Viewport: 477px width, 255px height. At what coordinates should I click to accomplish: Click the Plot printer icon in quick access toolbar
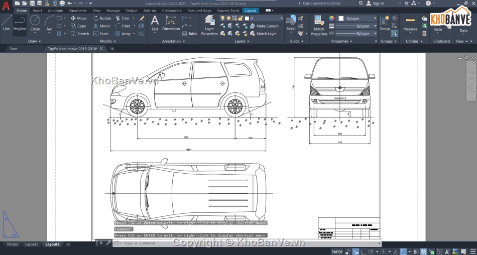(62, 4)
